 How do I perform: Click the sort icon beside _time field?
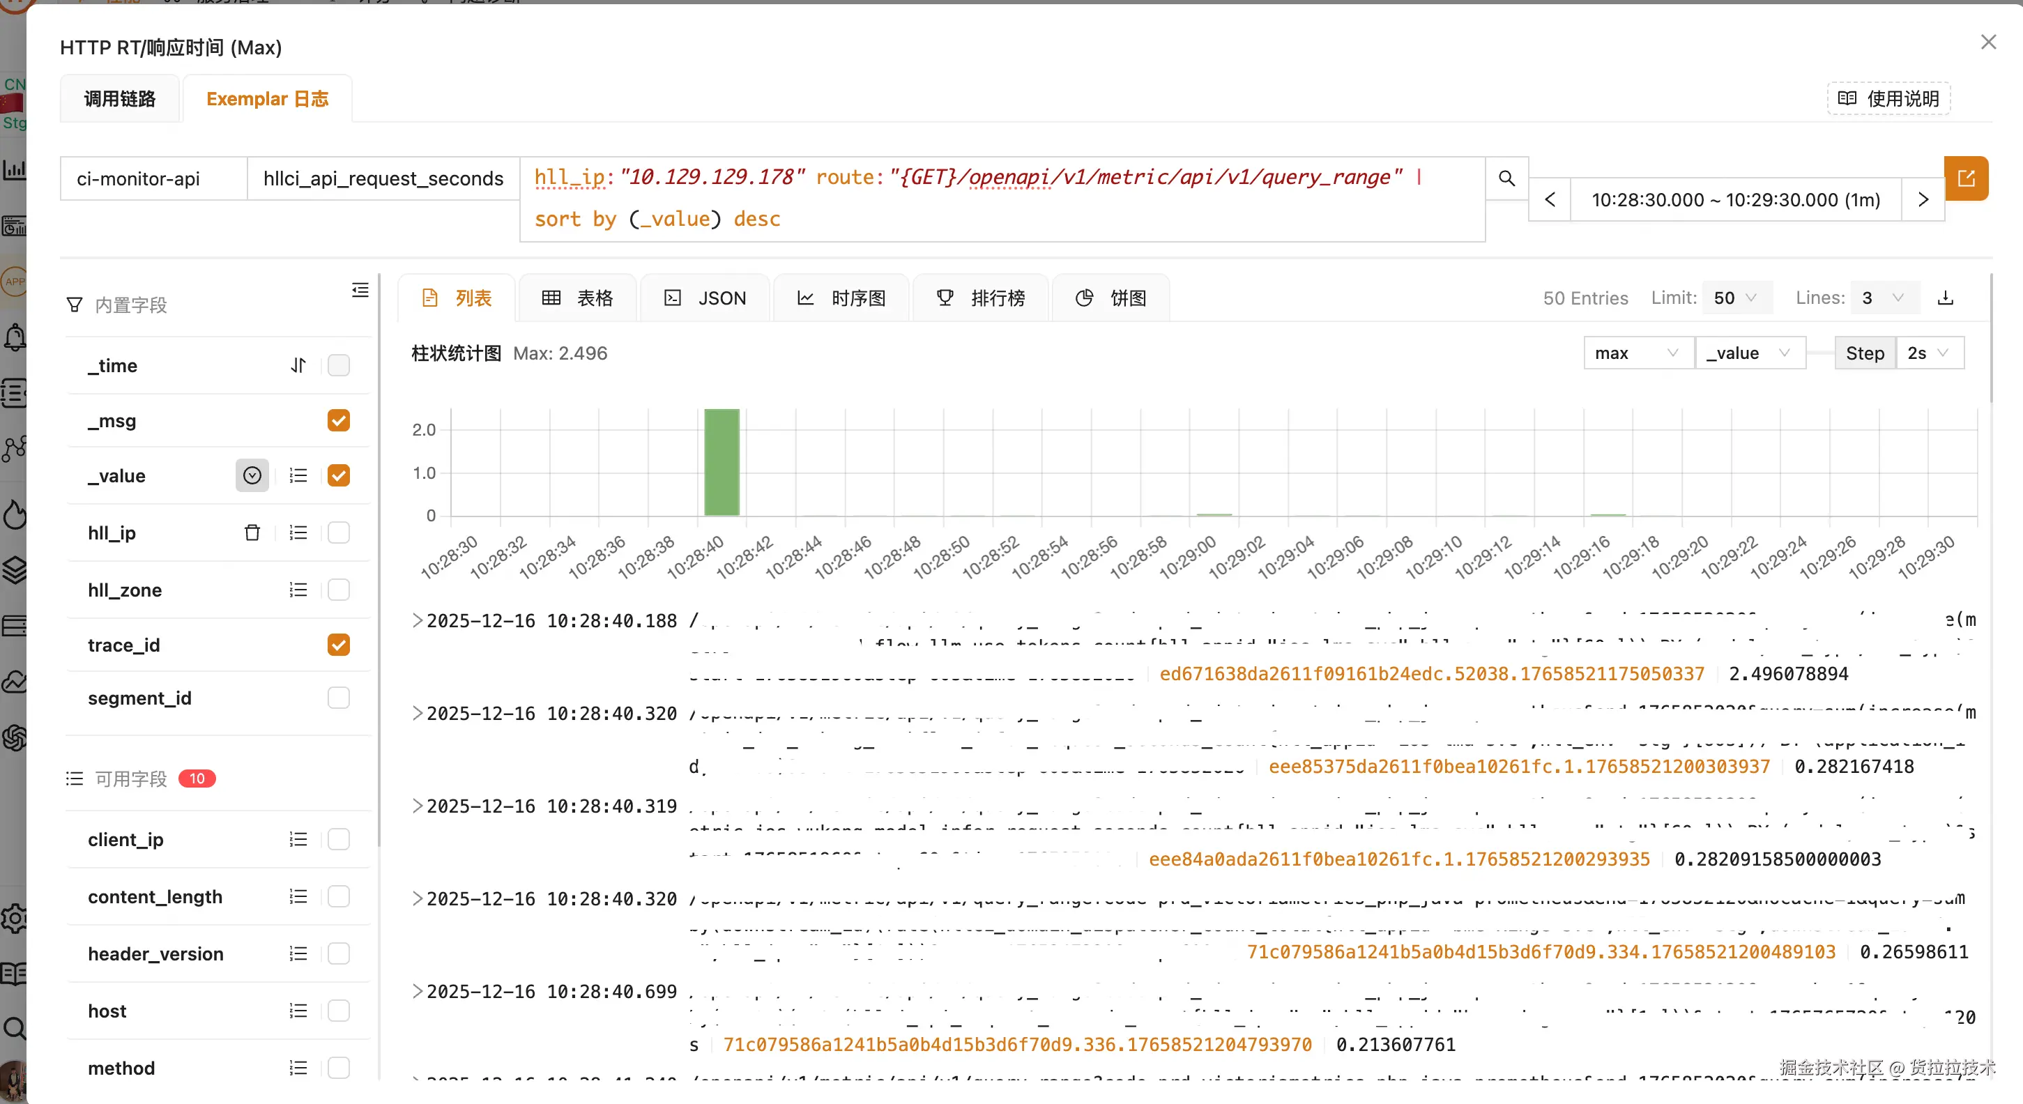tap(298, 365)
